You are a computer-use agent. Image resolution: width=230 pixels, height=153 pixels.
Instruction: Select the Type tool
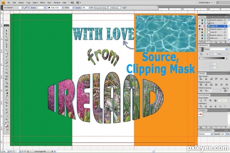coord(6,47)
